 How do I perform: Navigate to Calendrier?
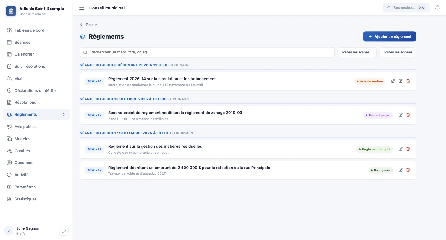36,54
